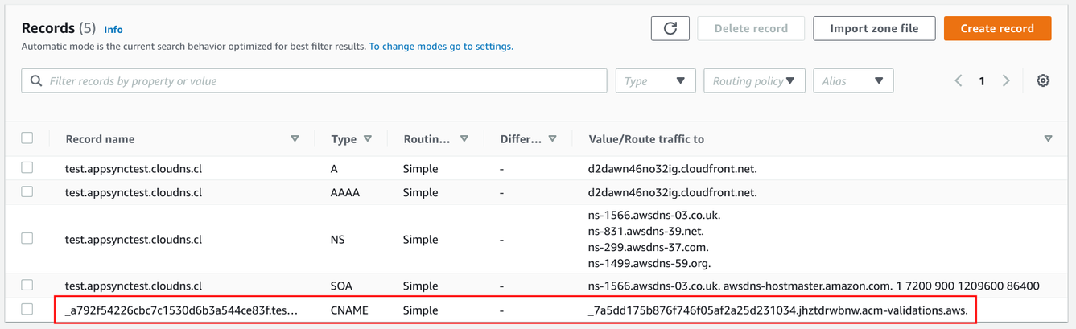Check the CNAME record checkbox
This screenshot has height=329, width=1076.
(x=27, y=310)
